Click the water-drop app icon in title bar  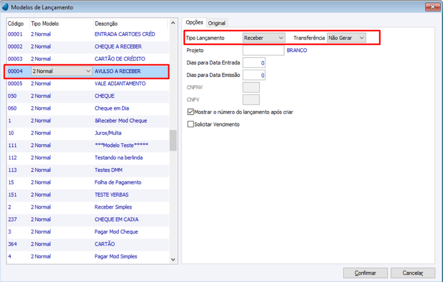point(5,7)
